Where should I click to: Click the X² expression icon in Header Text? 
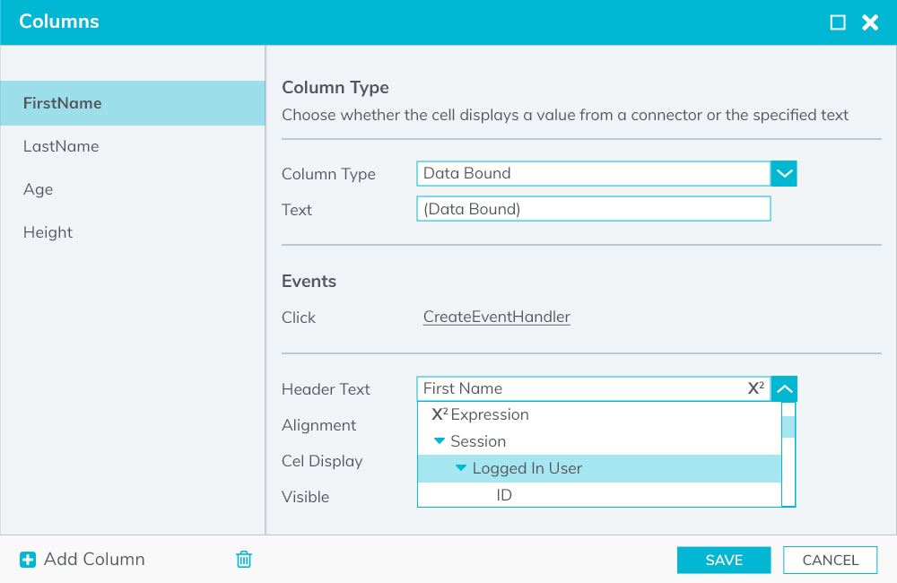(x=756, y=388)
